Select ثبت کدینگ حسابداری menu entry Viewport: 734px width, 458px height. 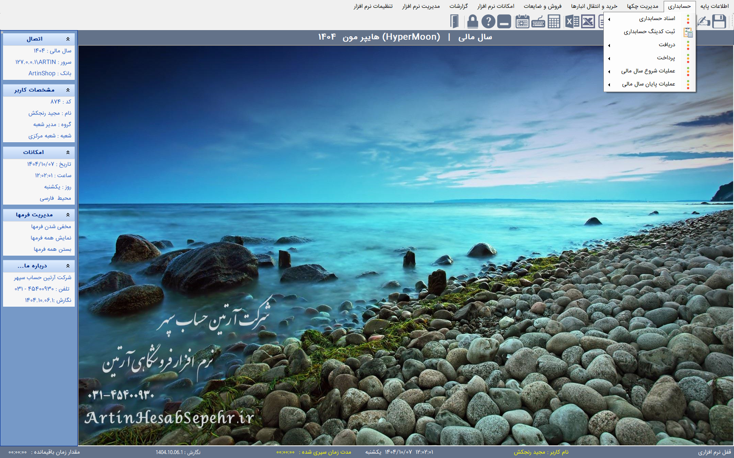coord(649,31)
